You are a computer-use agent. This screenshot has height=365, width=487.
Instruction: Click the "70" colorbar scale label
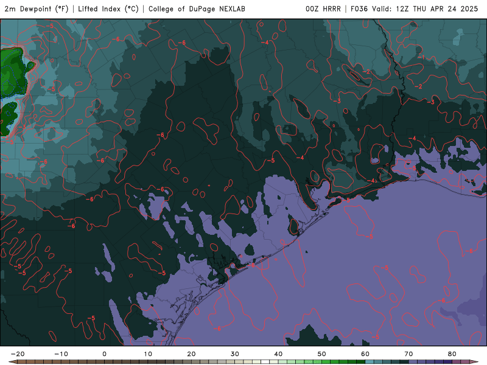408,354
